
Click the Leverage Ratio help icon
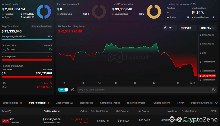click(130, 14)
